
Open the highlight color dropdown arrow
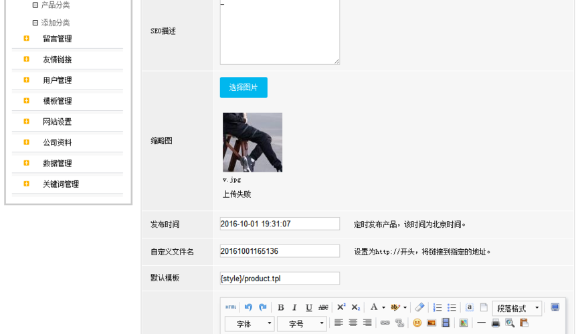pos(405,307)
